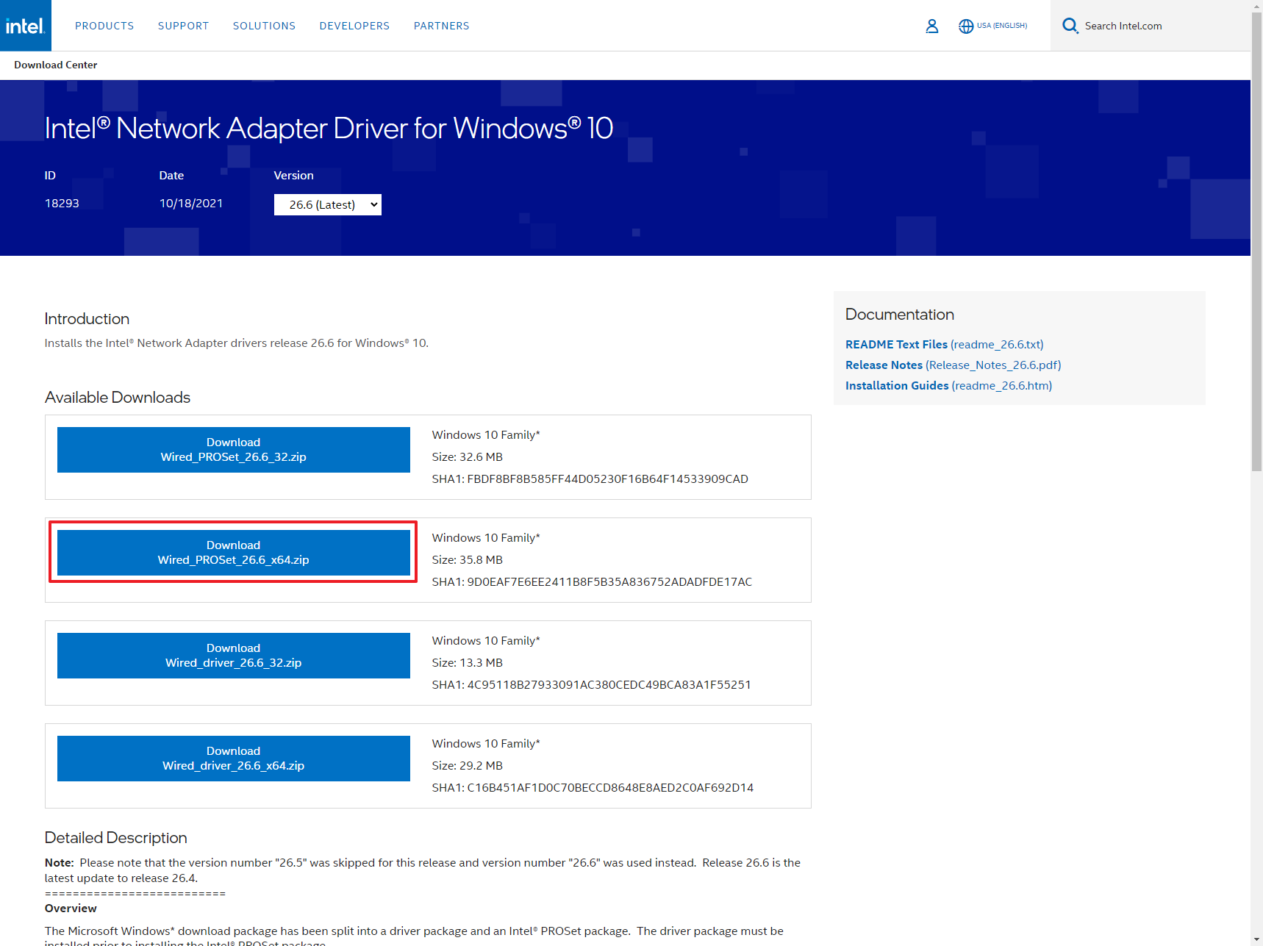
Task: Click the globe language icon
Action: [966, 26]
